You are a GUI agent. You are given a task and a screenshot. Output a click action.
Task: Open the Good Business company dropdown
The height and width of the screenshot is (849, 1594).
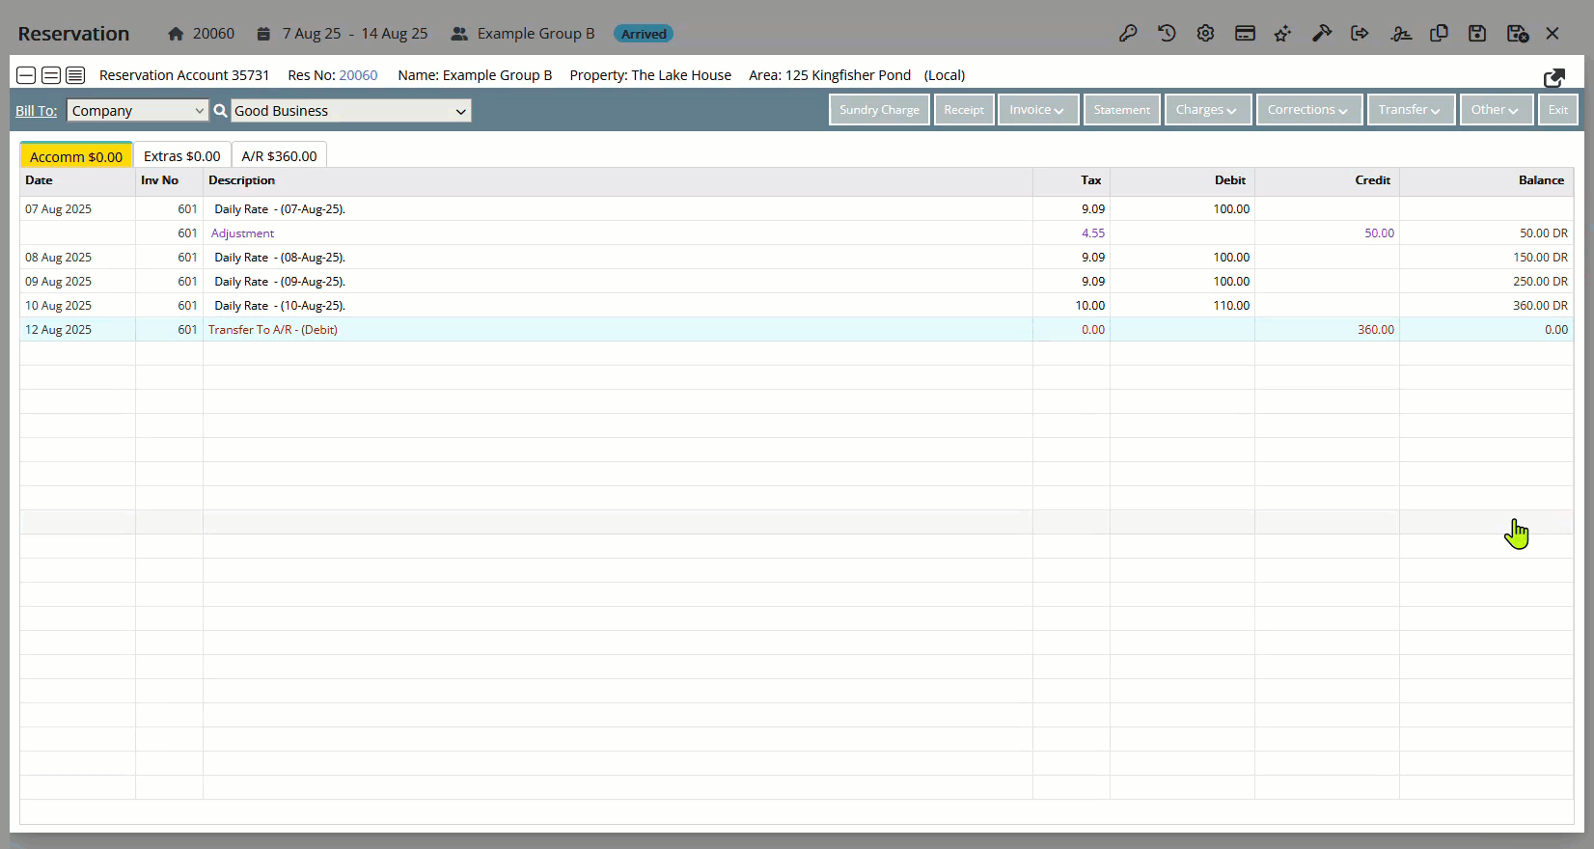tap(350, 111)
